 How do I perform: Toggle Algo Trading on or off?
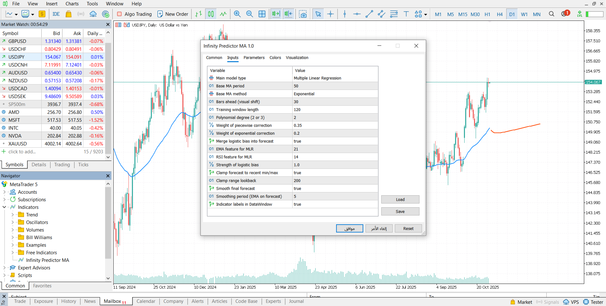point(134,14)
